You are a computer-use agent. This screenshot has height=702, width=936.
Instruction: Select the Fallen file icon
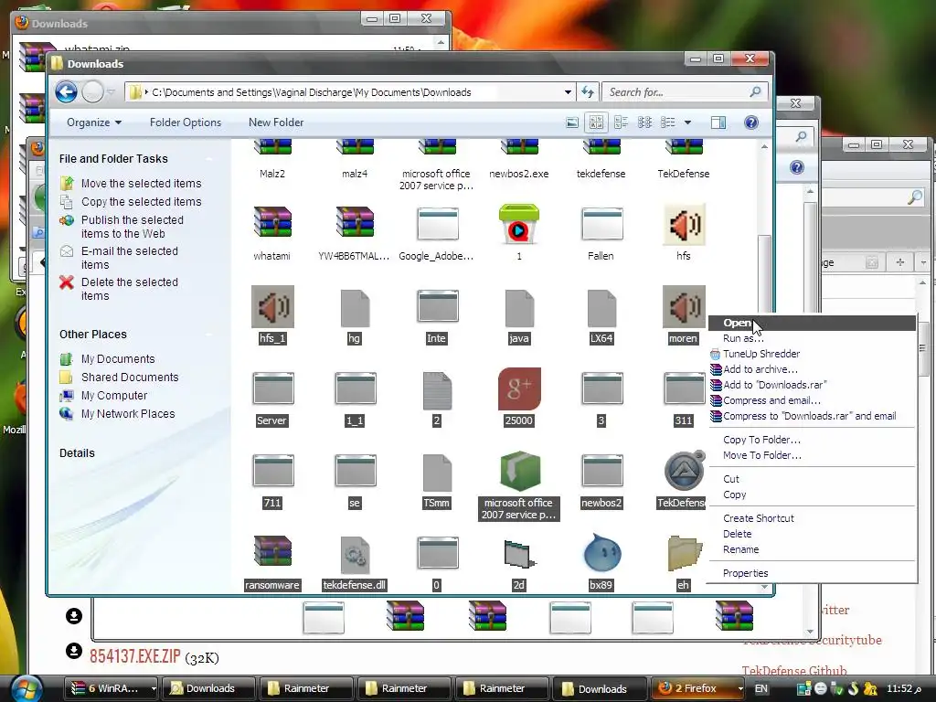(x=601, y=224)
